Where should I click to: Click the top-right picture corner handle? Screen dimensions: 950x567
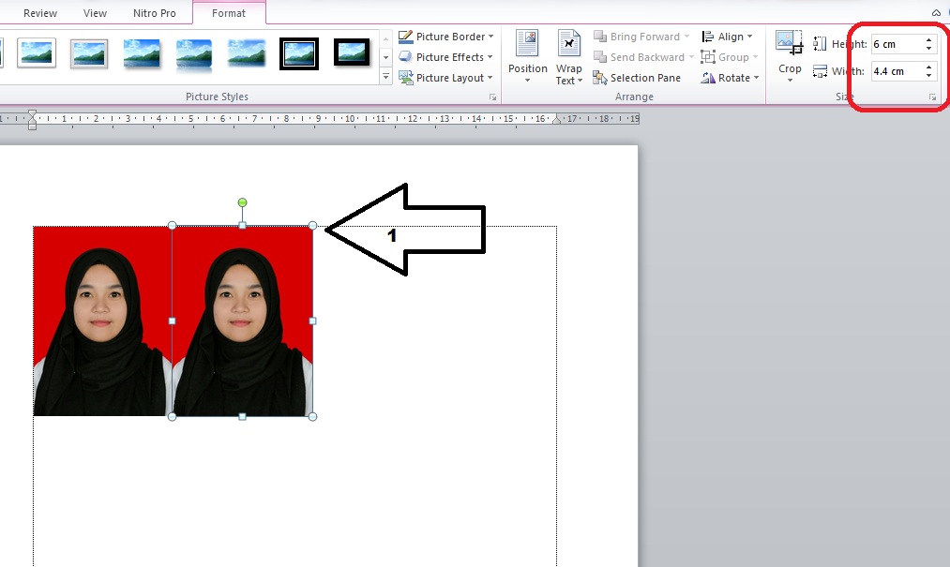312,225
